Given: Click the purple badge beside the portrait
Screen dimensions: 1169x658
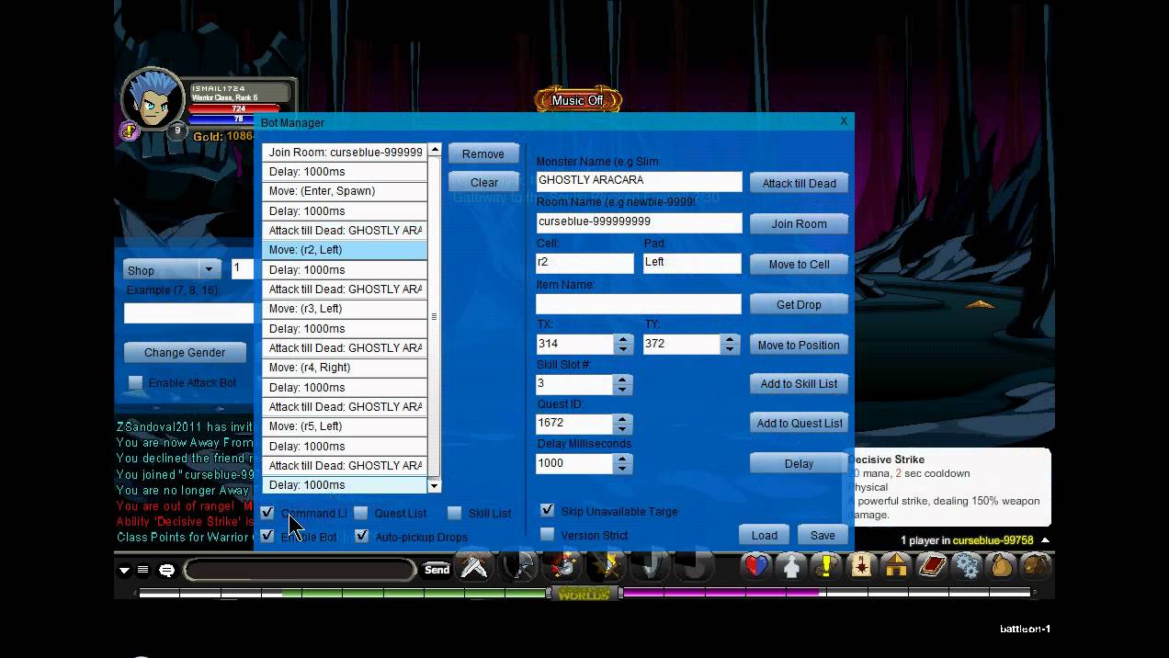Looking at the screenshot, I should [128, 130].
